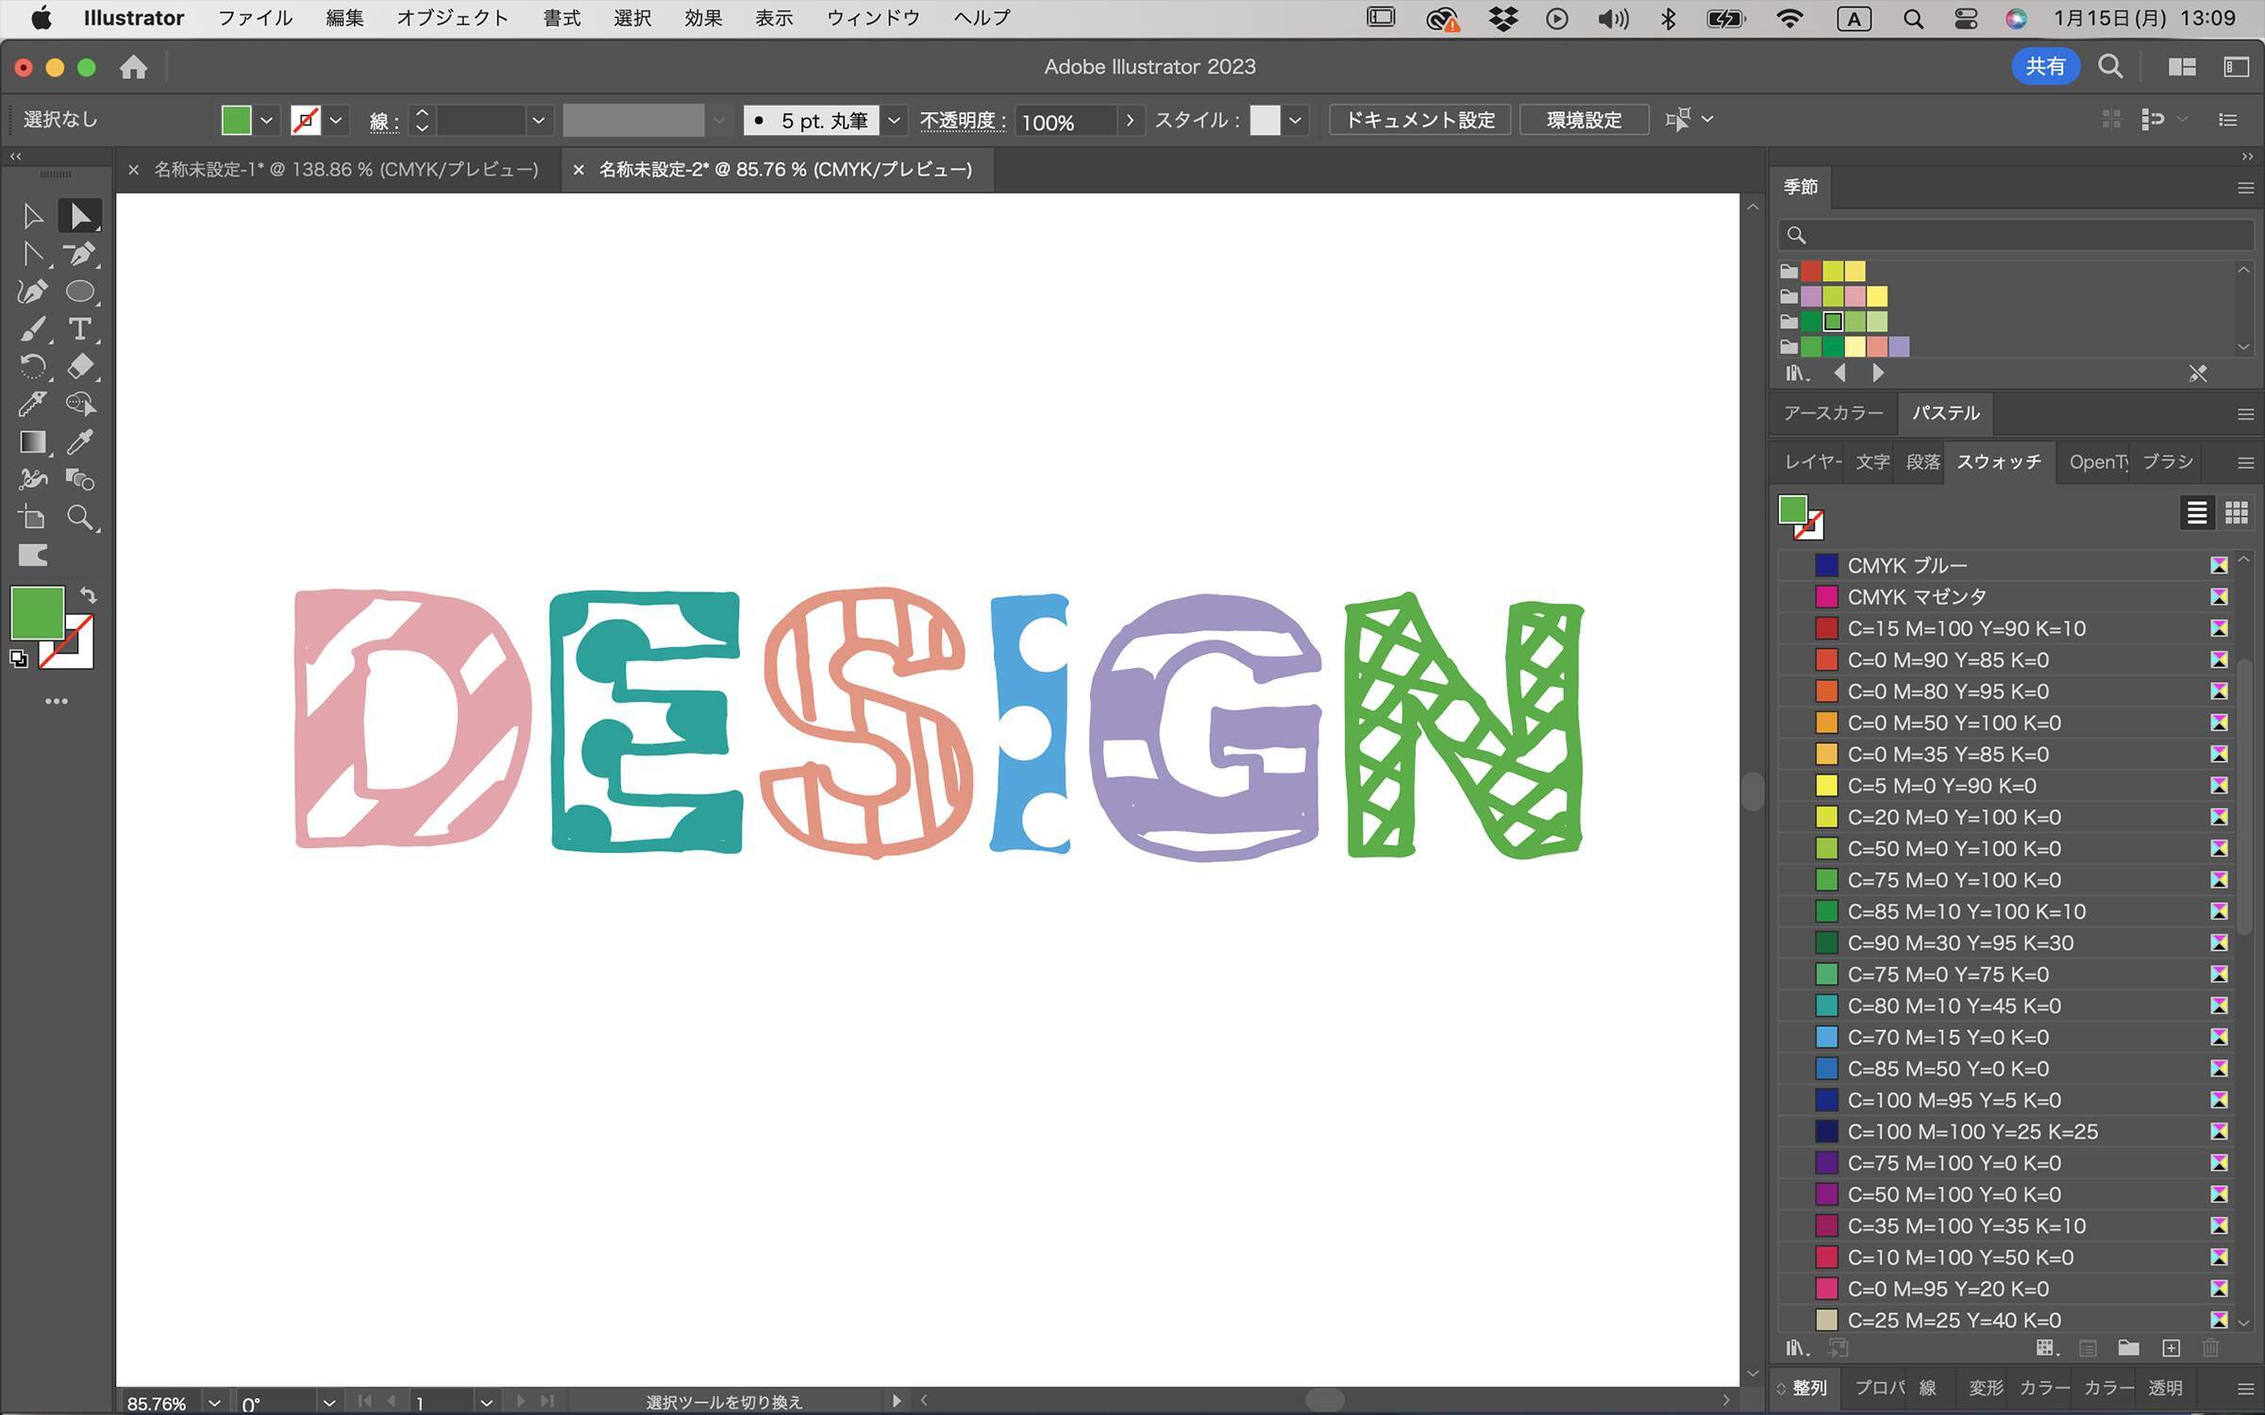Select the Eraser tool
The image size is (2265, 1415).
(x=79, y=366)
